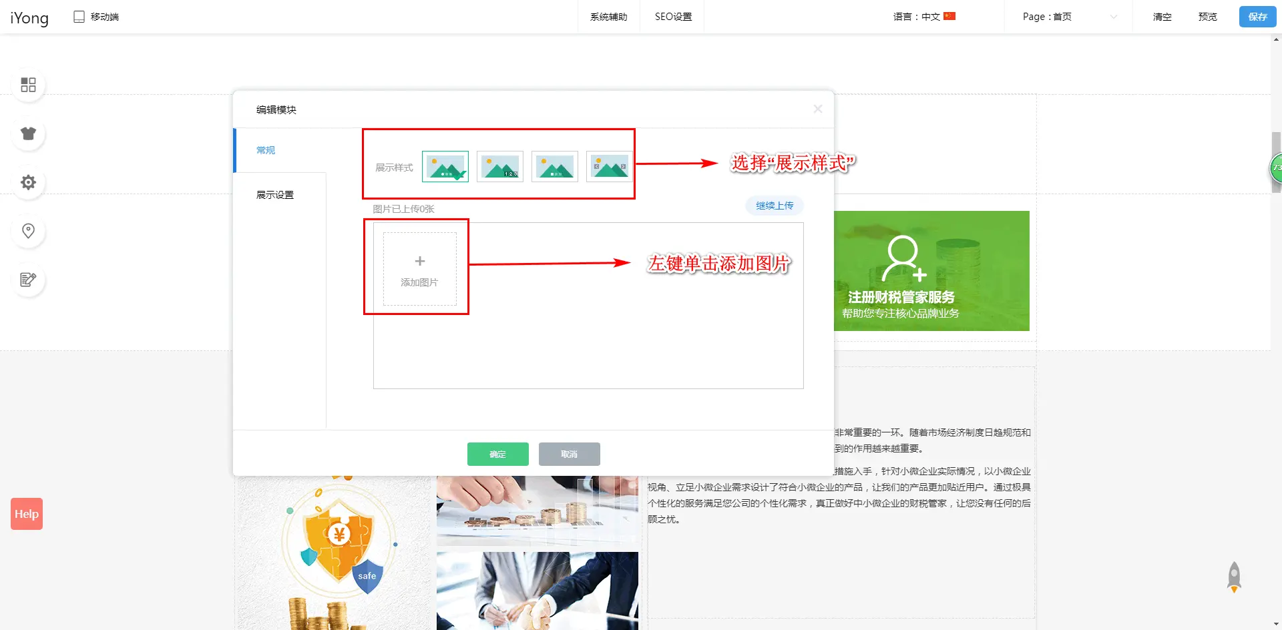This screenshot has width=1282, height=630.
Task: Open the modules grid icon in sidebar
Action: click(x=28, y=85)
